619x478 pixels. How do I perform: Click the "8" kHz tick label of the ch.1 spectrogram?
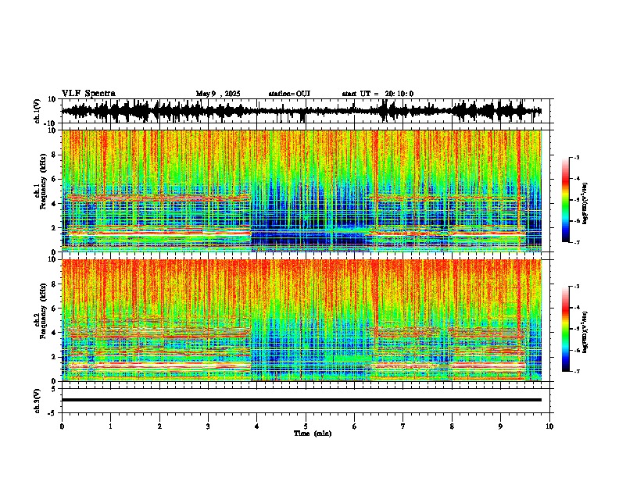tap(55, 155)
